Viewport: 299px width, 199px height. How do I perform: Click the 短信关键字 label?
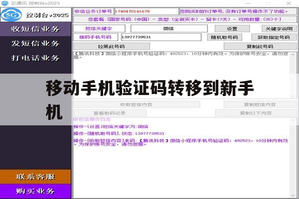point(99,28)
